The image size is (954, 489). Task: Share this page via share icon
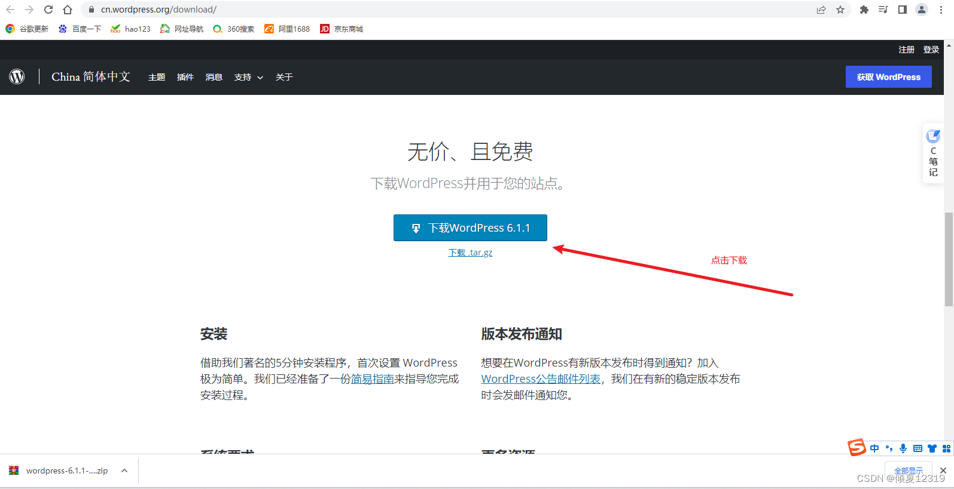[x=821, y=10]
